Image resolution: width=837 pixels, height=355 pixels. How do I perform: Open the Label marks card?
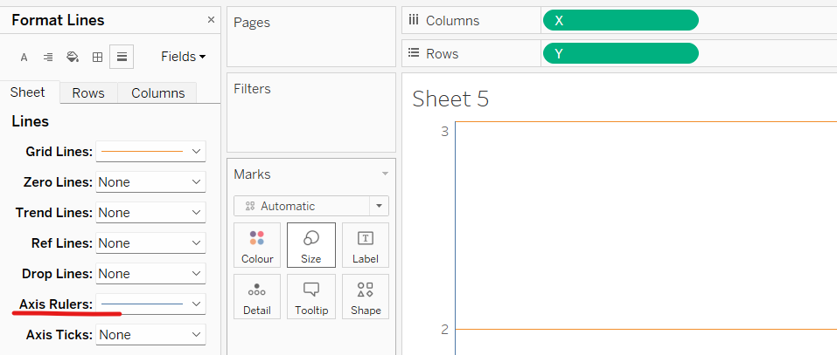[366, 245]
